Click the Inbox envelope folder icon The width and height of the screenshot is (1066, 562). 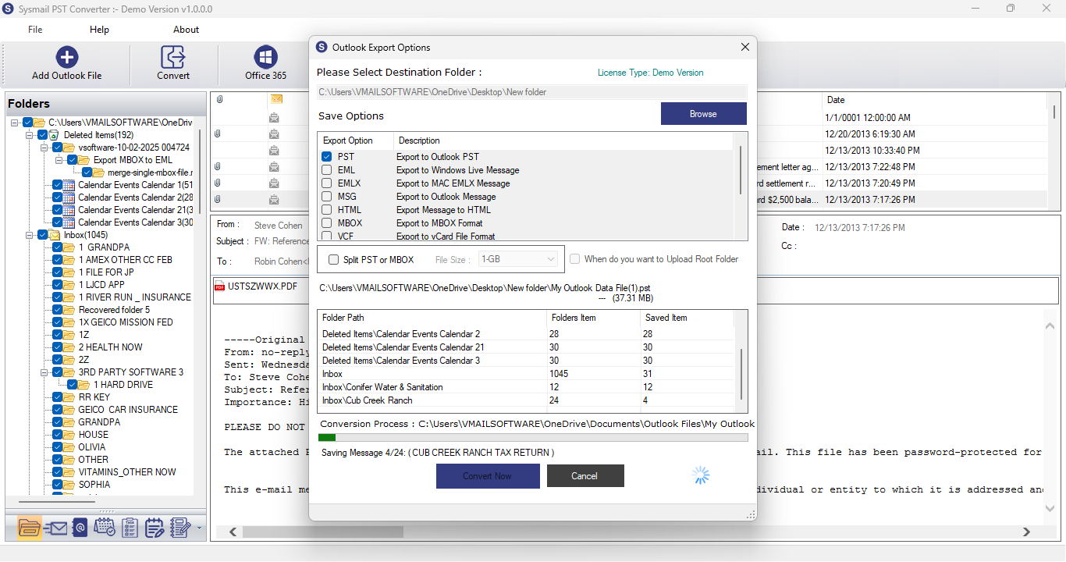point(55,235)
